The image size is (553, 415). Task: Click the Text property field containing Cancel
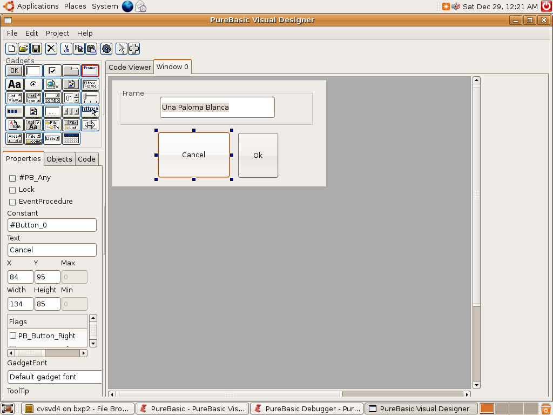pyautogui.click(x=52, y=250)
